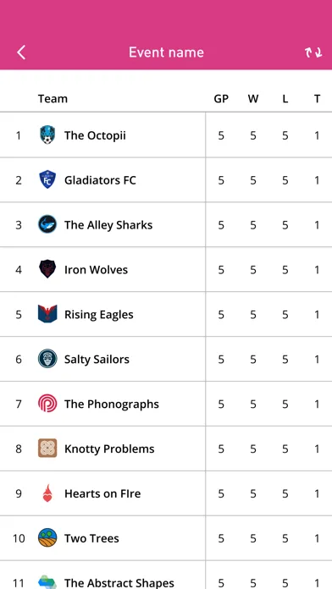332x589 pixels.
Task: Click the Team column header
Action: coord(53,99)
